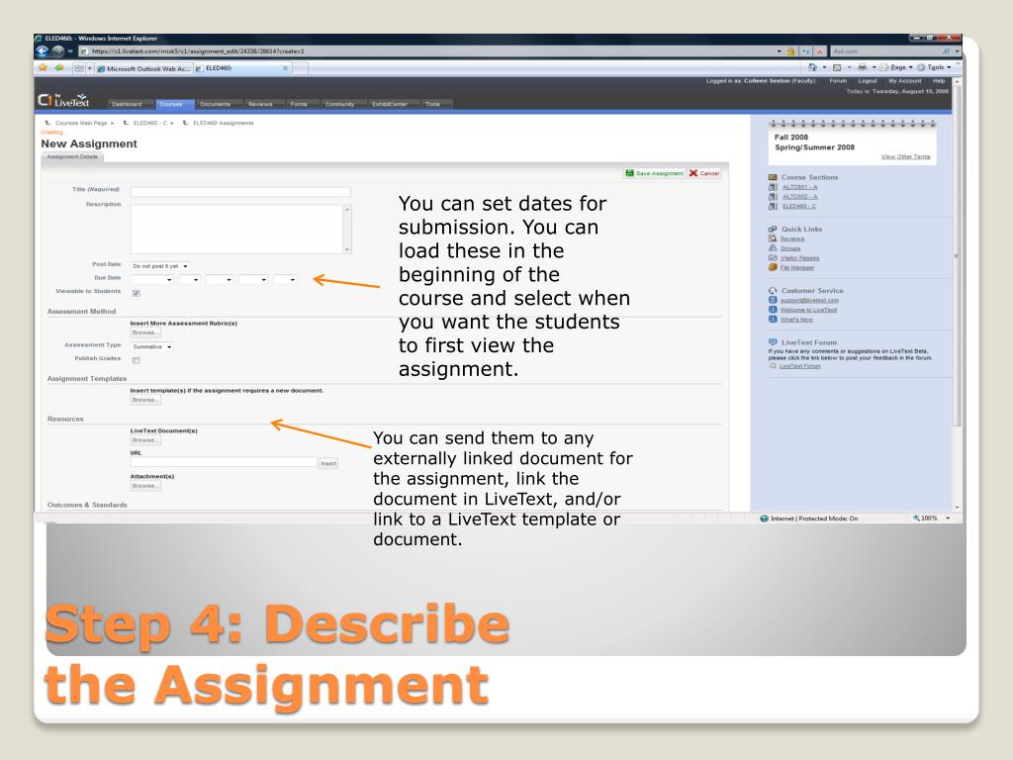Open the Tools menu dropdown in the command bar
This screenshot has height=760, width=1013.
click(x=936, y=67)
